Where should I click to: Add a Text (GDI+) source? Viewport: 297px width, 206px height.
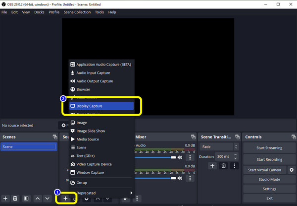pyautogui.click(x=101, y=156)
